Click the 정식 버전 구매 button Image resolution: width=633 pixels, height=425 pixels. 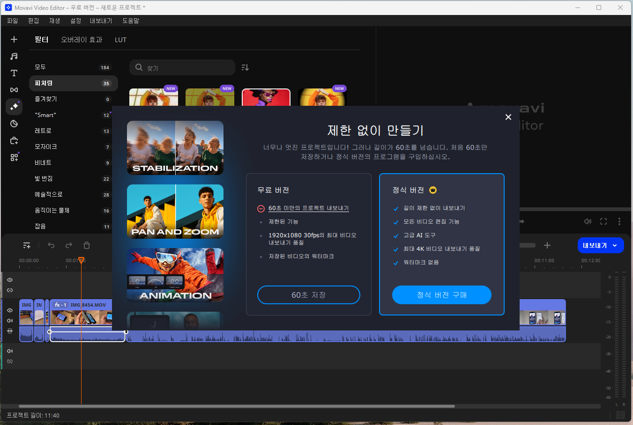[442, 295]
